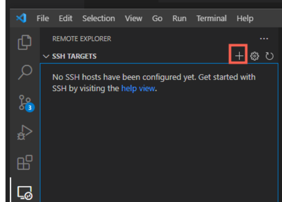Open the Edit menu
282x202 pixels.
tap(65, 18)
